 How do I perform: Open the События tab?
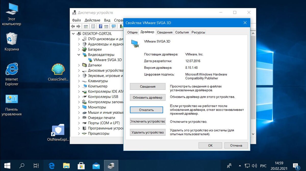(x=182, y=32)
